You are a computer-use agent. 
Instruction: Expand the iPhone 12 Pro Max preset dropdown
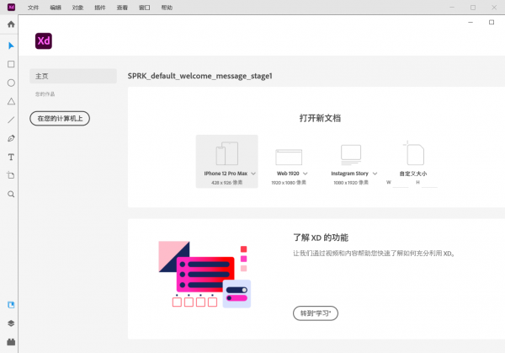252,173
